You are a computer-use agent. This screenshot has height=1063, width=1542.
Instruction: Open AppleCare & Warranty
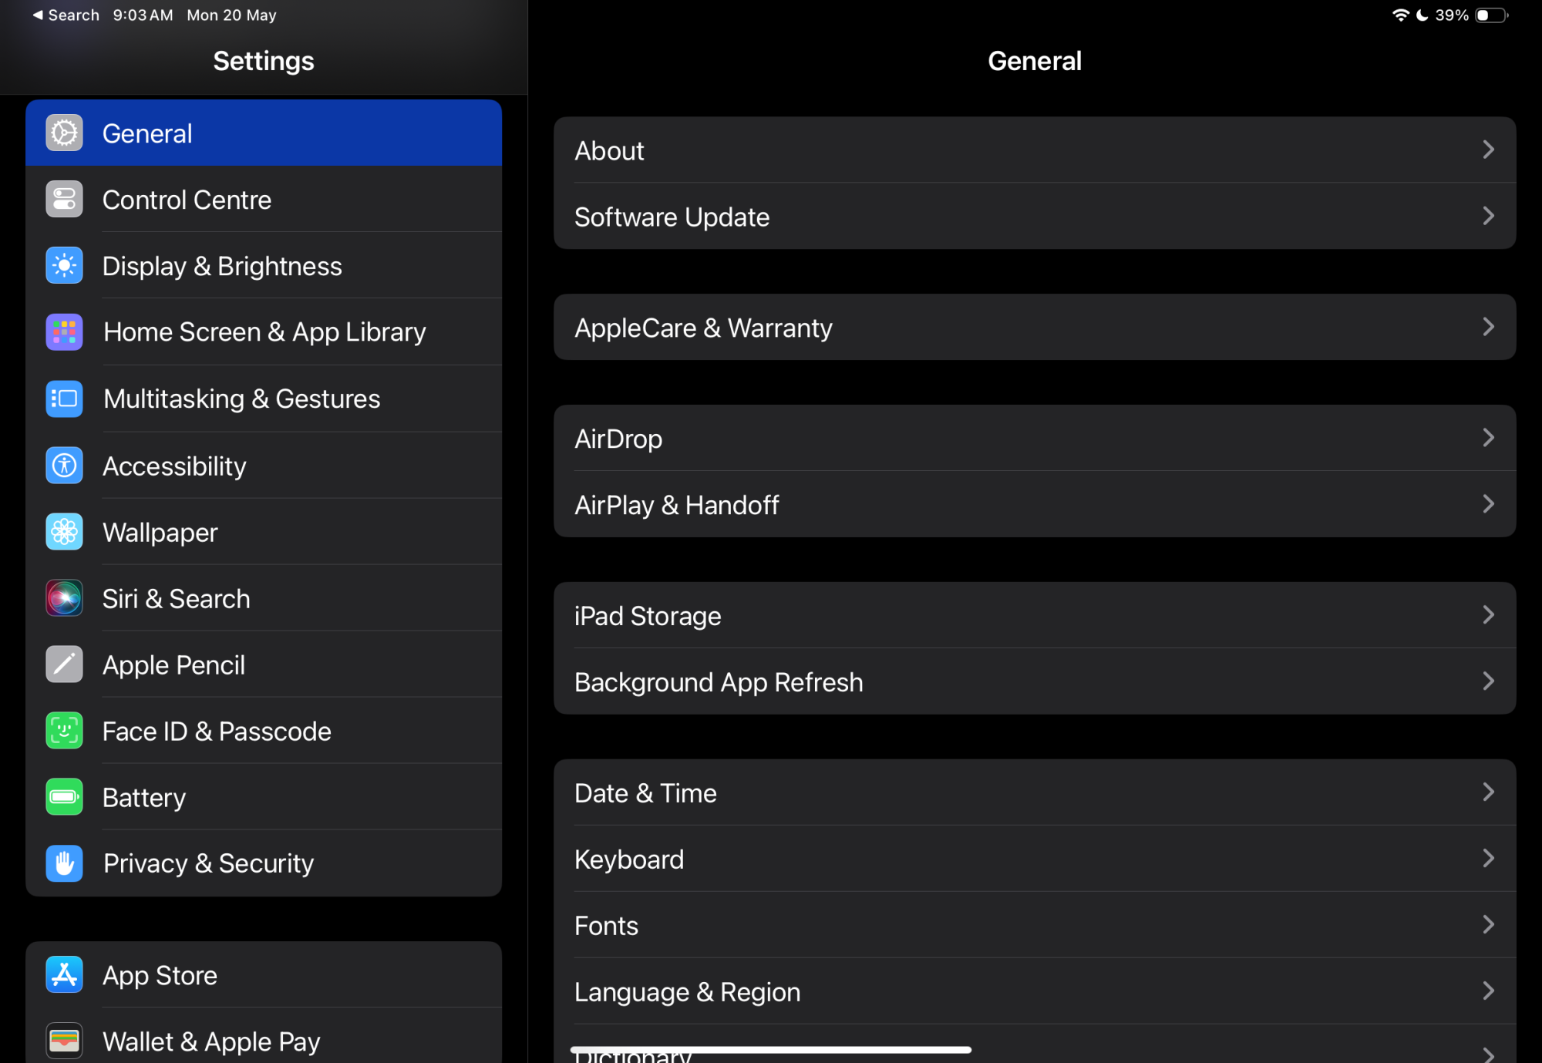1035,327
